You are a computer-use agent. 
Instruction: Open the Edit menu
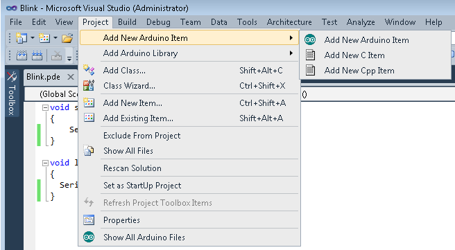(39, 22)
